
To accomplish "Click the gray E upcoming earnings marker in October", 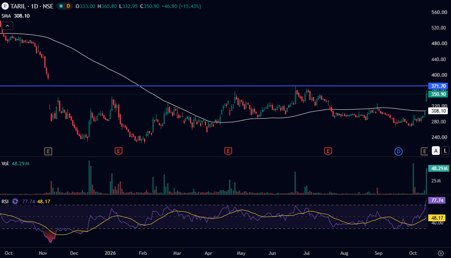I will [x=424, y=151].
